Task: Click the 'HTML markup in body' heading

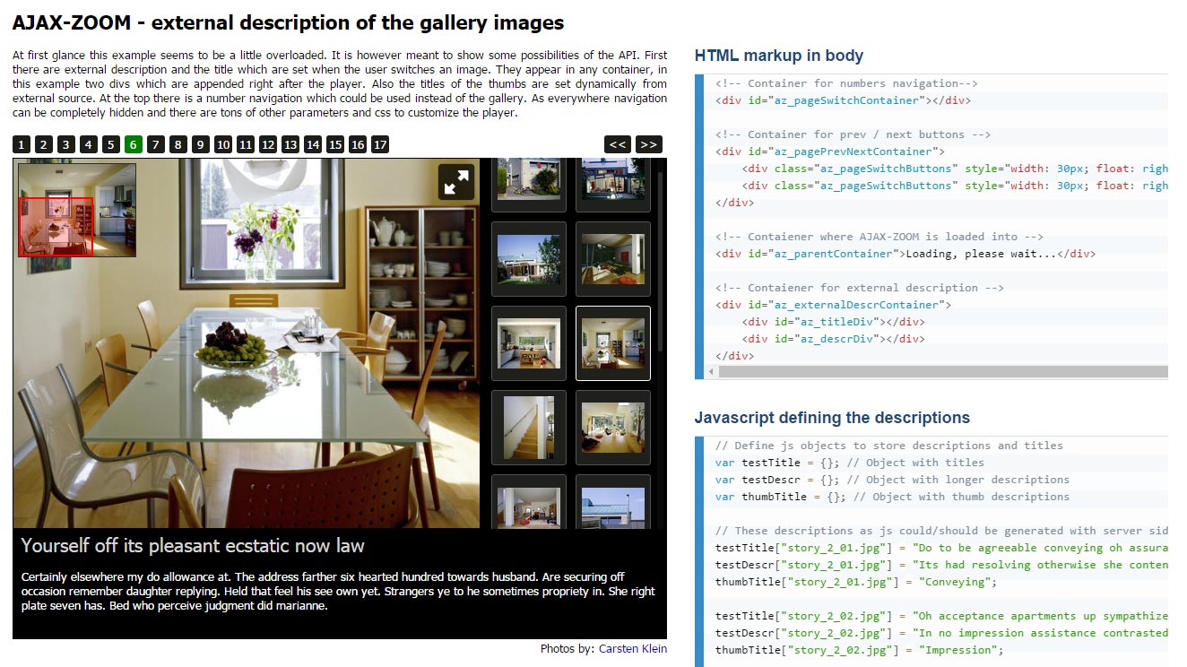Action: click(x=779, y=56)
